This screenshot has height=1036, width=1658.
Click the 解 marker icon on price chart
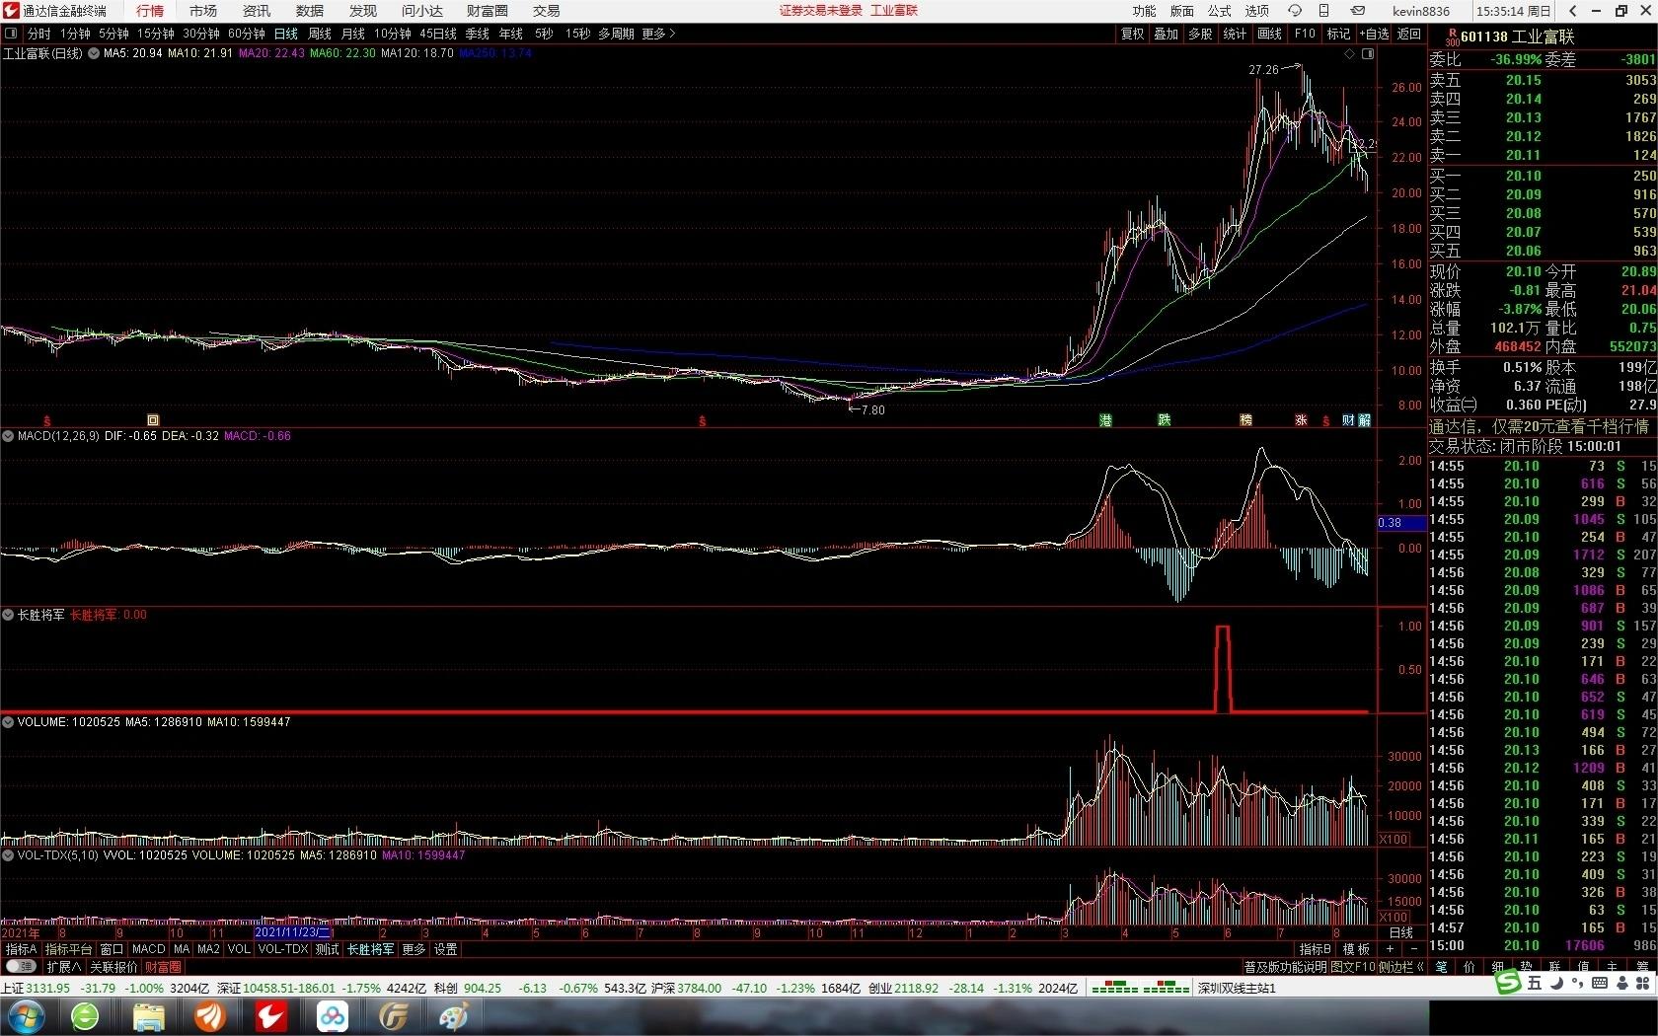coord(1364,420)
